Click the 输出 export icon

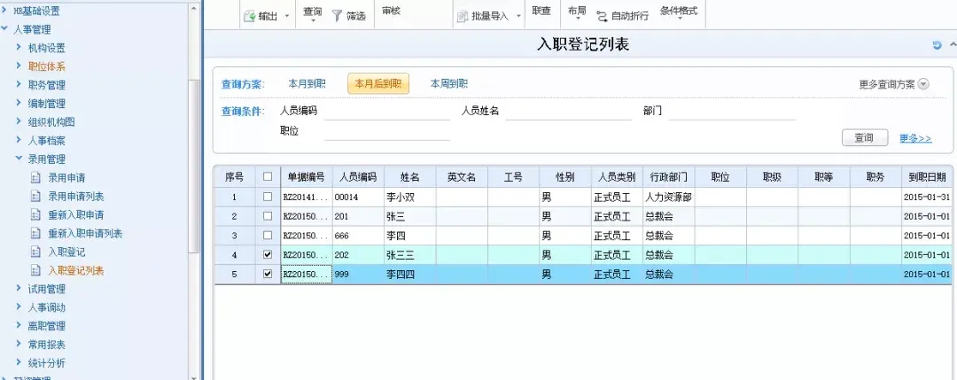coord(250,17)
